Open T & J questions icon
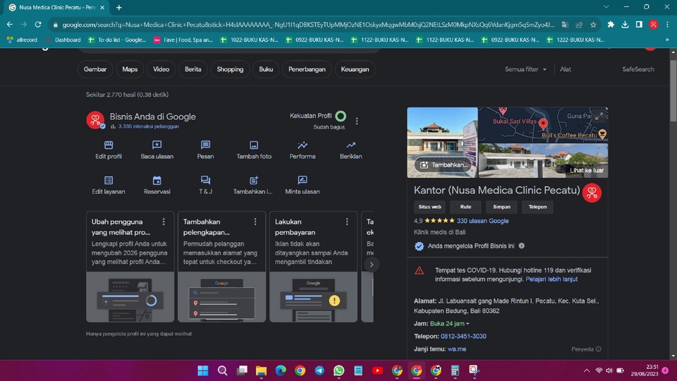Screen dimensions: 677x381 (205, 185)
